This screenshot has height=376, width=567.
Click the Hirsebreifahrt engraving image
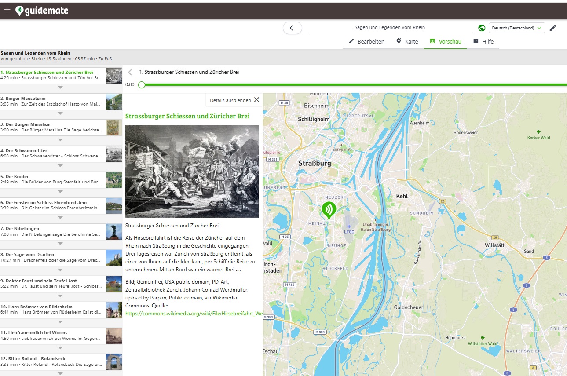(x=192, y=171)
